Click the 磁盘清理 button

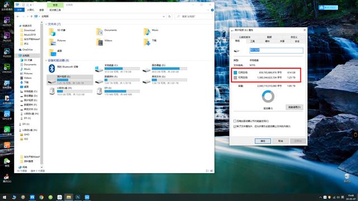click(x=294, y=107)
